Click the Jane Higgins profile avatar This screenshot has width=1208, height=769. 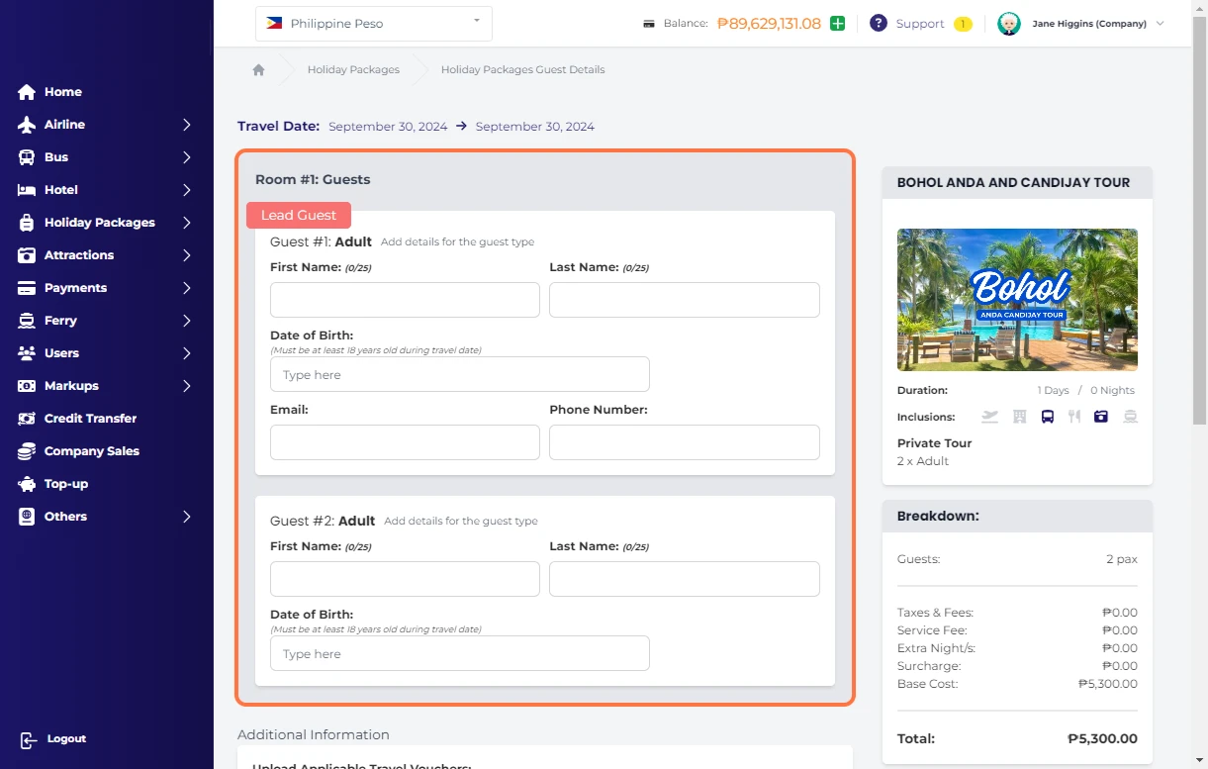1008,24
